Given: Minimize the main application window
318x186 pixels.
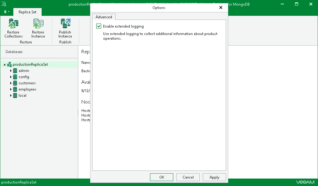Looking at the screenshot, I should (282, 4).
